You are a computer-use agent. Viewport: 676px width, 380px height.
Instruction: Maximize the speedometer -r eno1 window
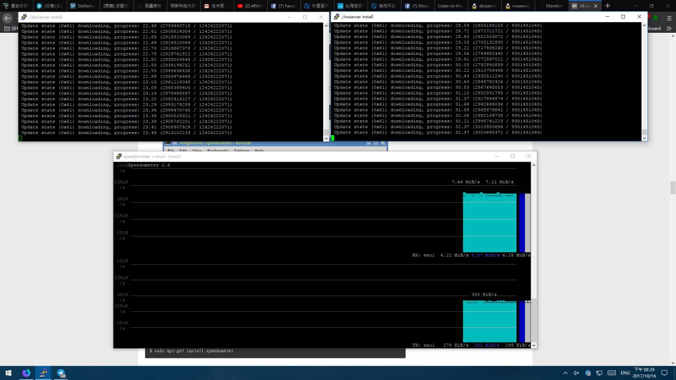coord(512,157)
